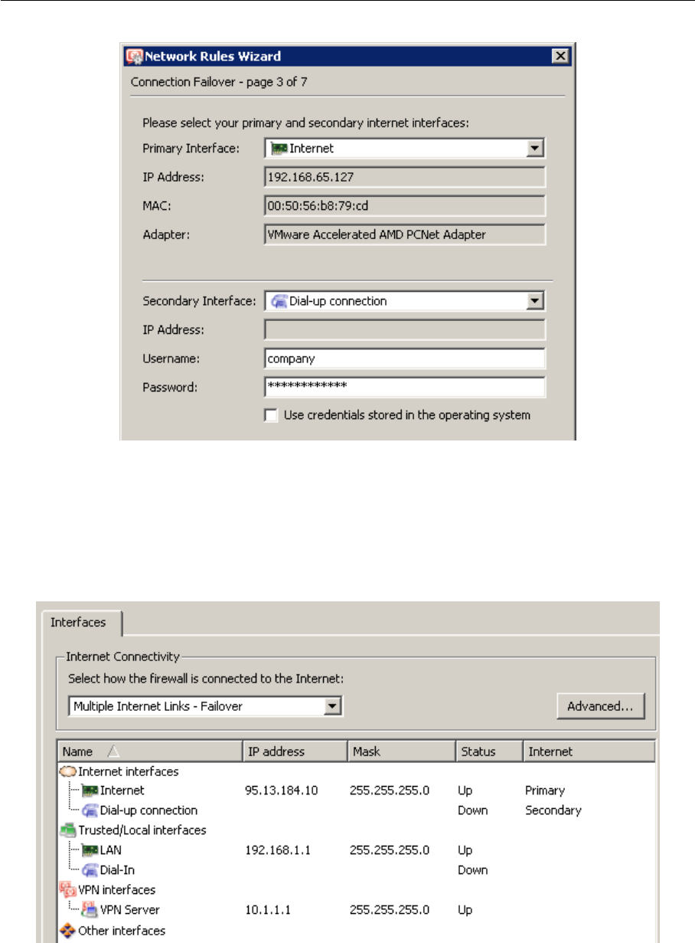The height and width of the screenshot is (943, 695).
Task: Sort by the Internet column header
Action: [589, 751]
